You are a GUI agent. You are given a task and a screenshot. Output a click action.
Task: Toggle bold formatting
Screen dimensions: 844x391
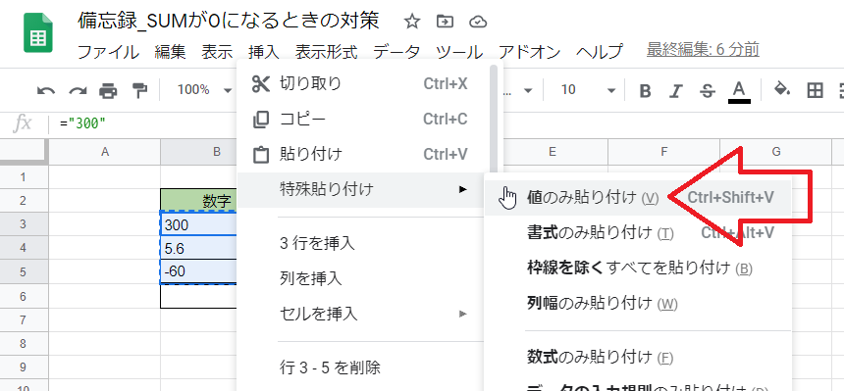[x=645, y=90]
